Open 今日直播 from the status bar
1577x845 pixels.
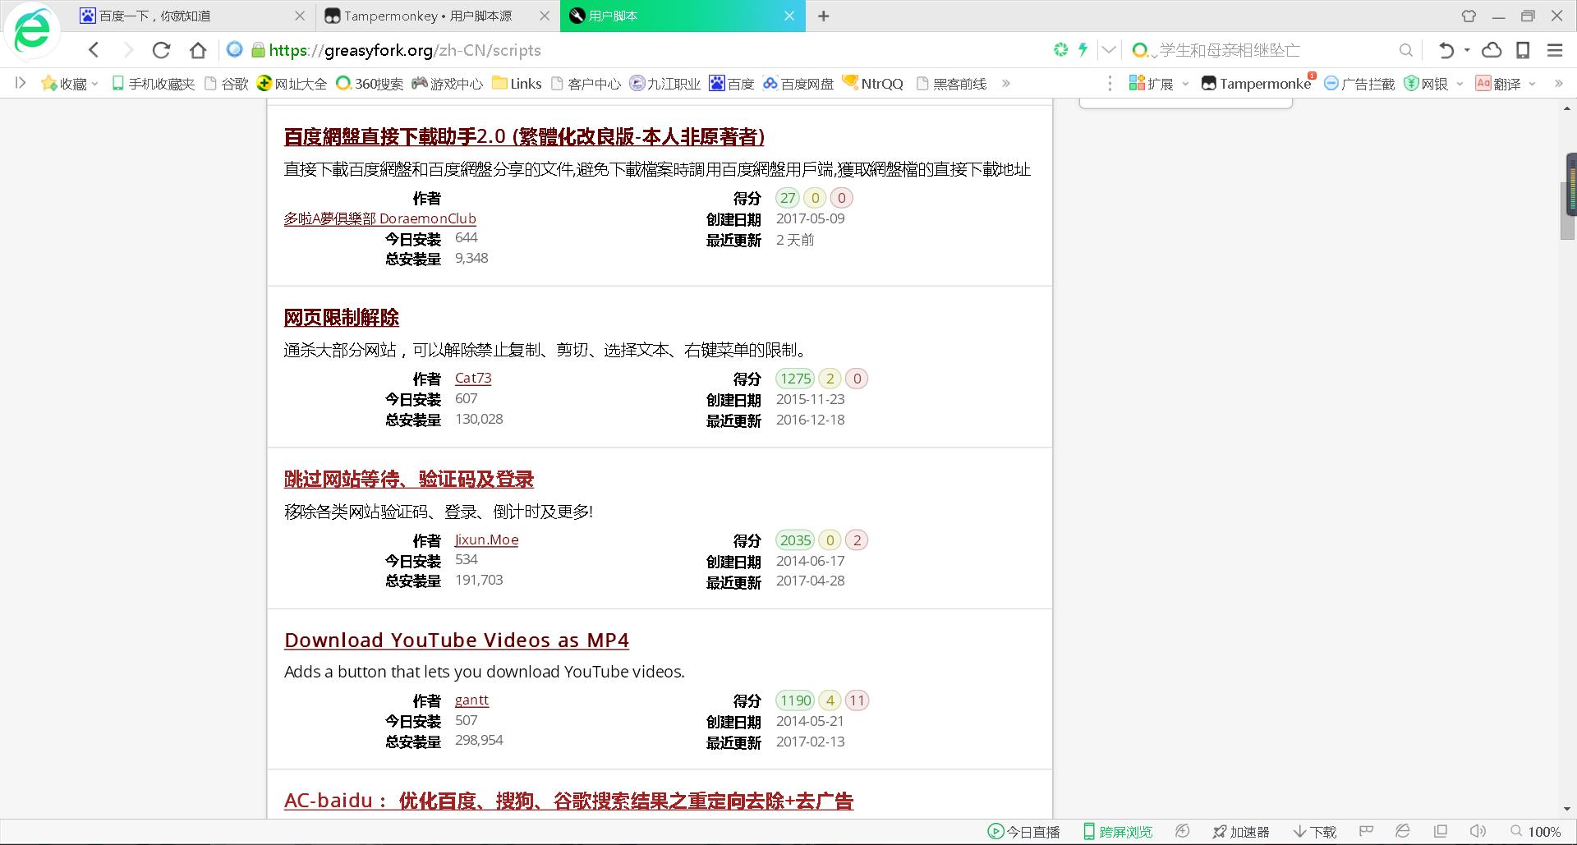coord(1025,831)
